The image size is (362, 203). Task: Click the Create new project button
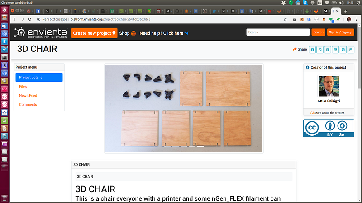[94, 33]
